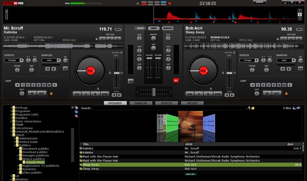Click loop OUT on right deck
This screenshot has height=181, width=307.
pyautogui.click(x=277, y=93)
